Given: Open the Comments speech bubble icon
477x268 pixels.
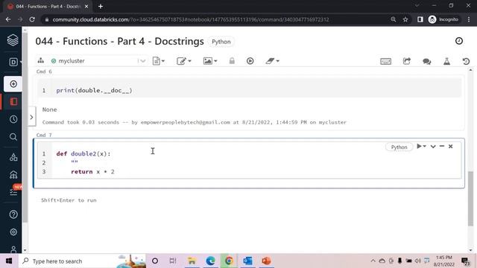Looking at the screenshot, I should [427, 61].
